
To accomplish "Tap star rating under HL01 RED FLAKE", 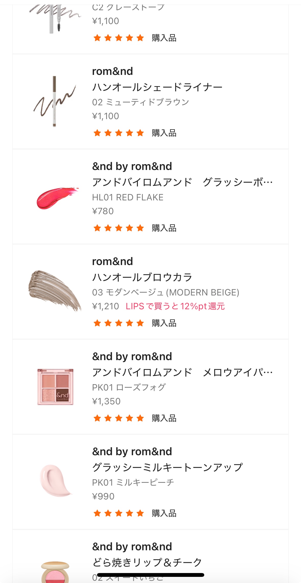I will pyautogui.click(x=118, y=228).
